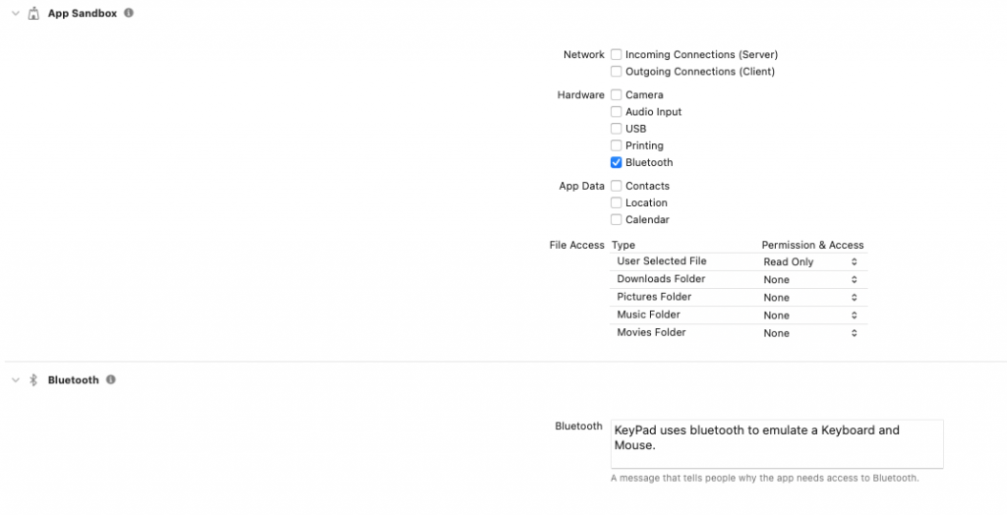Click the Bluetooth section icon
Image resolution: width=1007 pixels, height=515 pixels.
click(x=33, y=380)
